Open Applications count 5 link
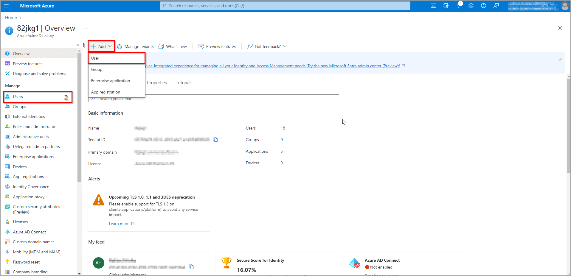 [282, 151]
